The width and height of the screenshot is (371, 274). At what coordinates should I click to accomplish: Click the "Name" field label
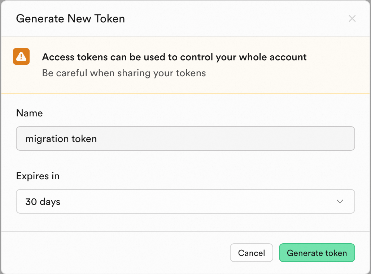(x=29, y=113)
